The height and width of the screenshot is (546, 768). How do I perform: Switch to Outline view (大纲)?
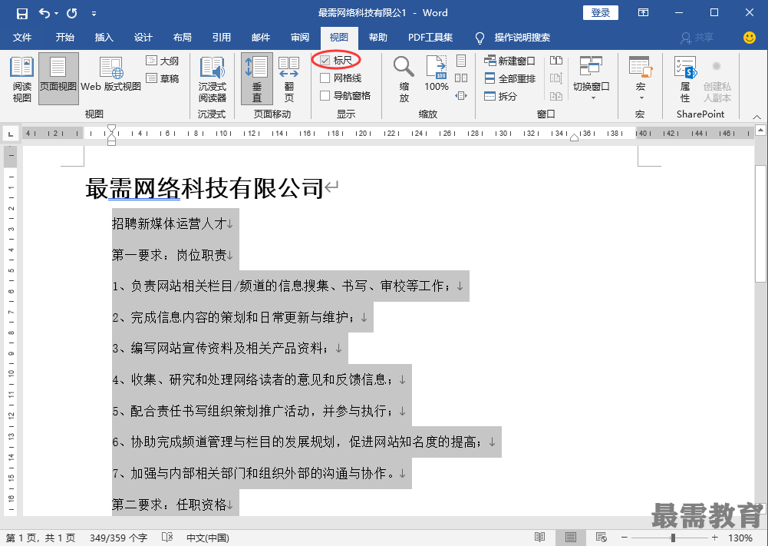[x=163, y=61]
